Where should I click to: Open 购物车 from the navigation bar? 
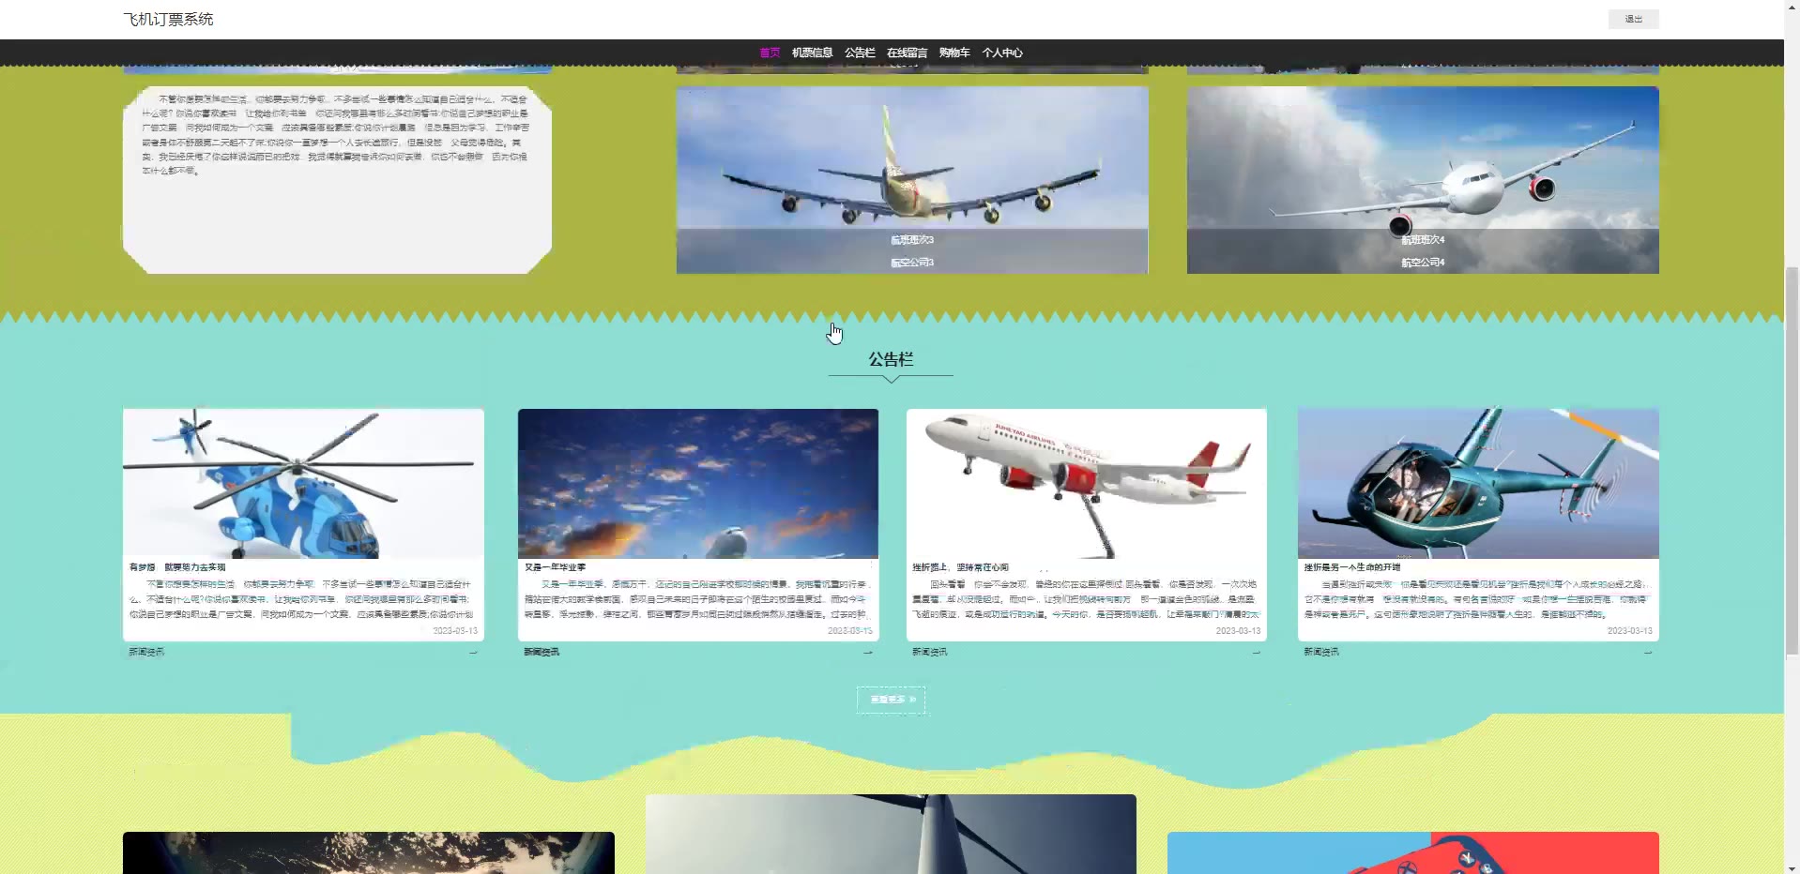(954, 53)
